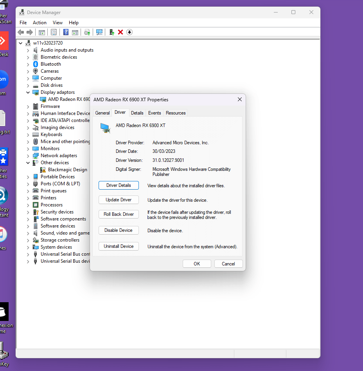Viewport: 363px width, 371px height.
Task: Click the computer with green arrow update icon
Action: coord(112,32)
